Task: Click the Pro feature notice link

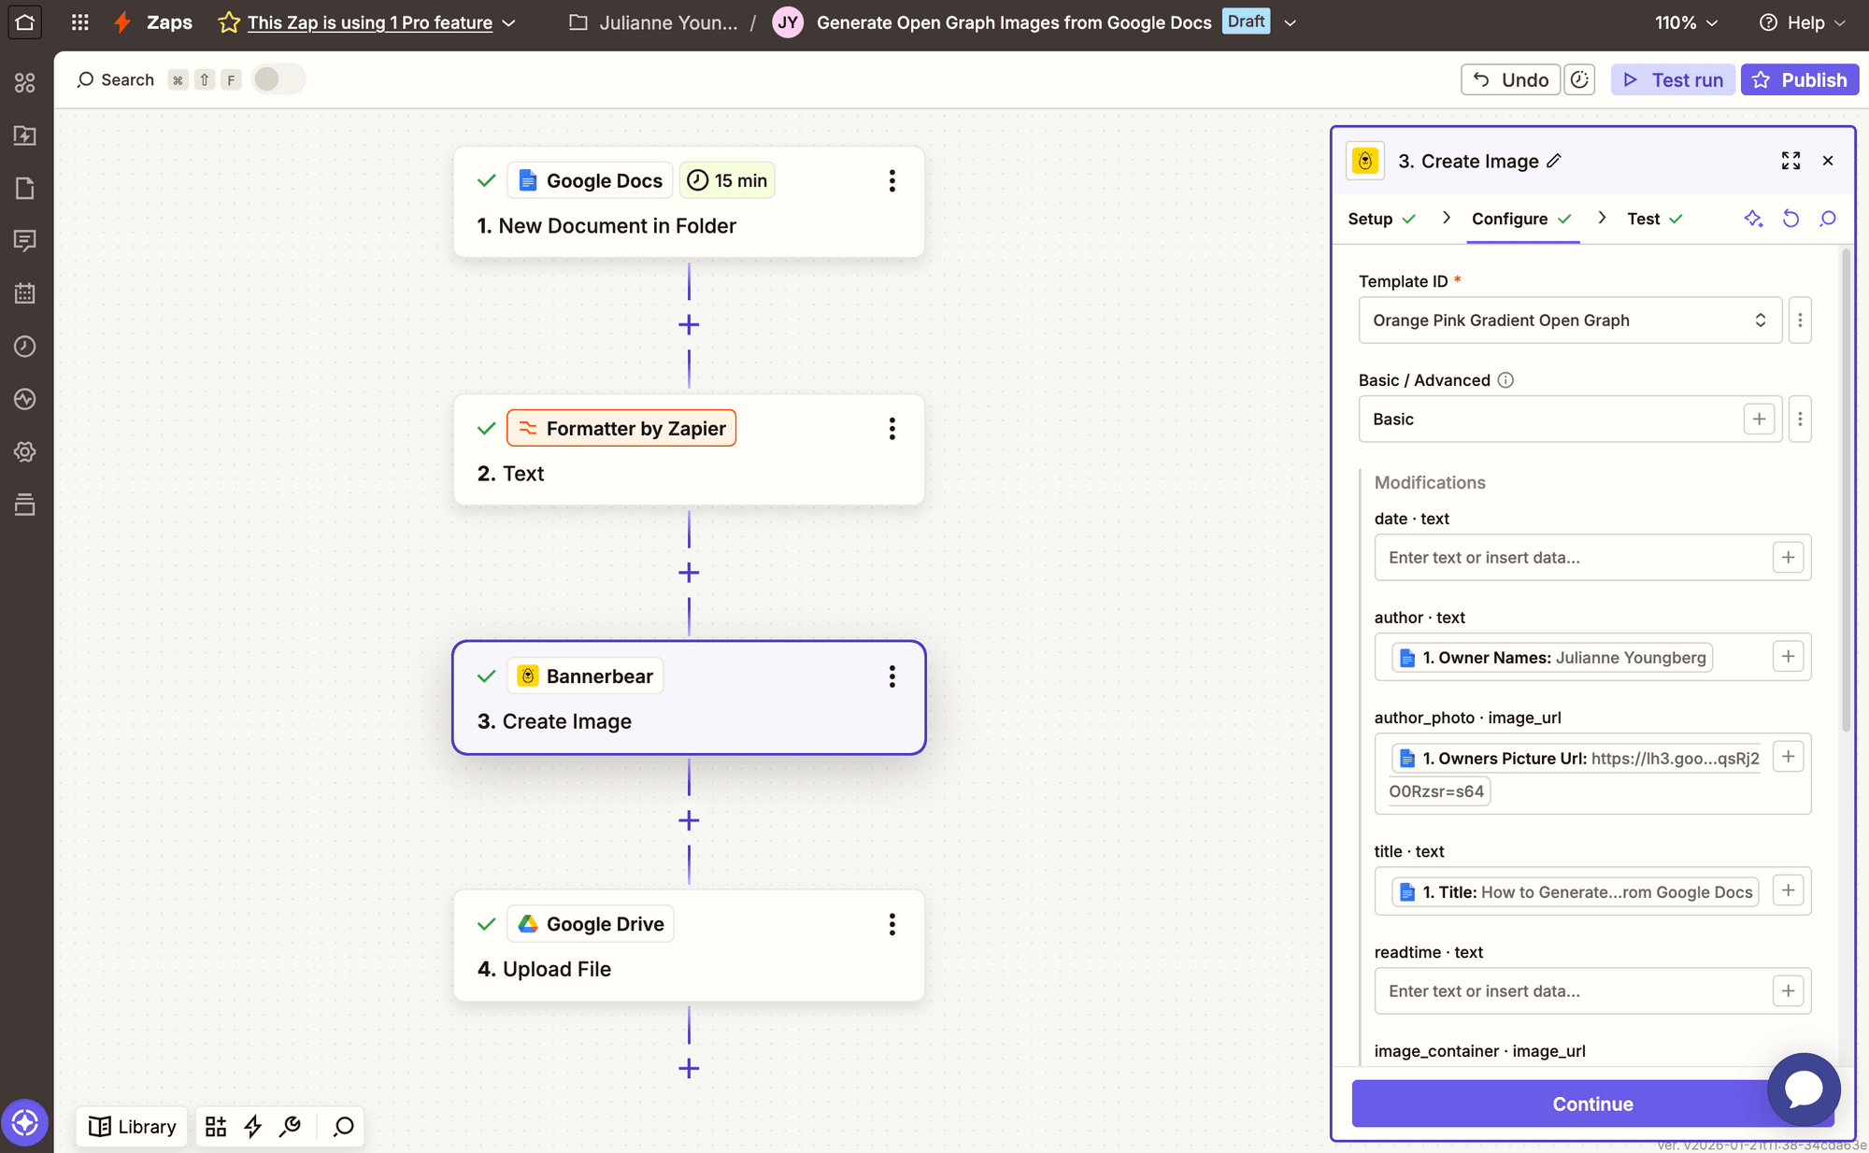Action: click(369, 22)
